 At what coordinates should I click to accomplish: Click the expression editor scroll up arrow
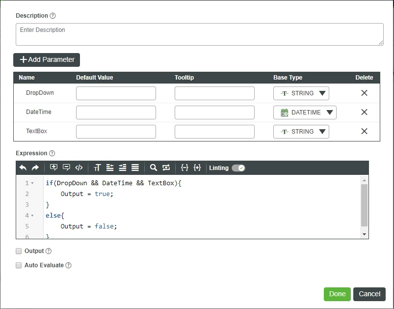point(365,180)
